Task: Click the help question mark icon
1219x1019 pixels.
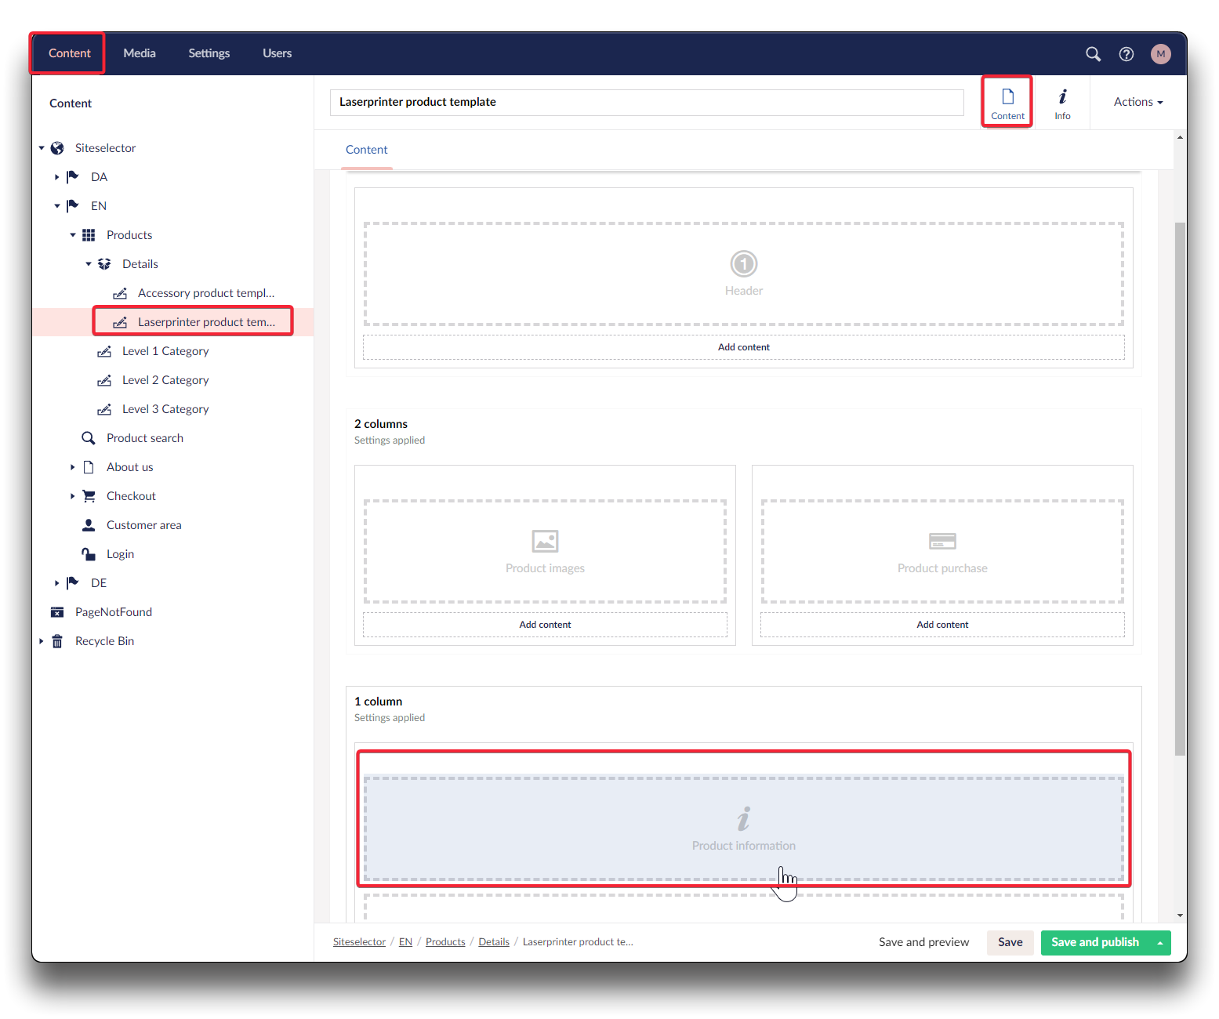Action: pyautogui.click(x=1126, y=54)
